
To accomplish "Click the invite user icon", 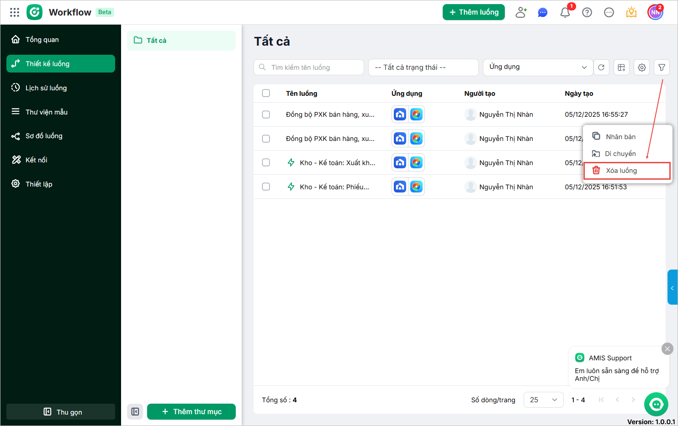I will tap(521, 12).
